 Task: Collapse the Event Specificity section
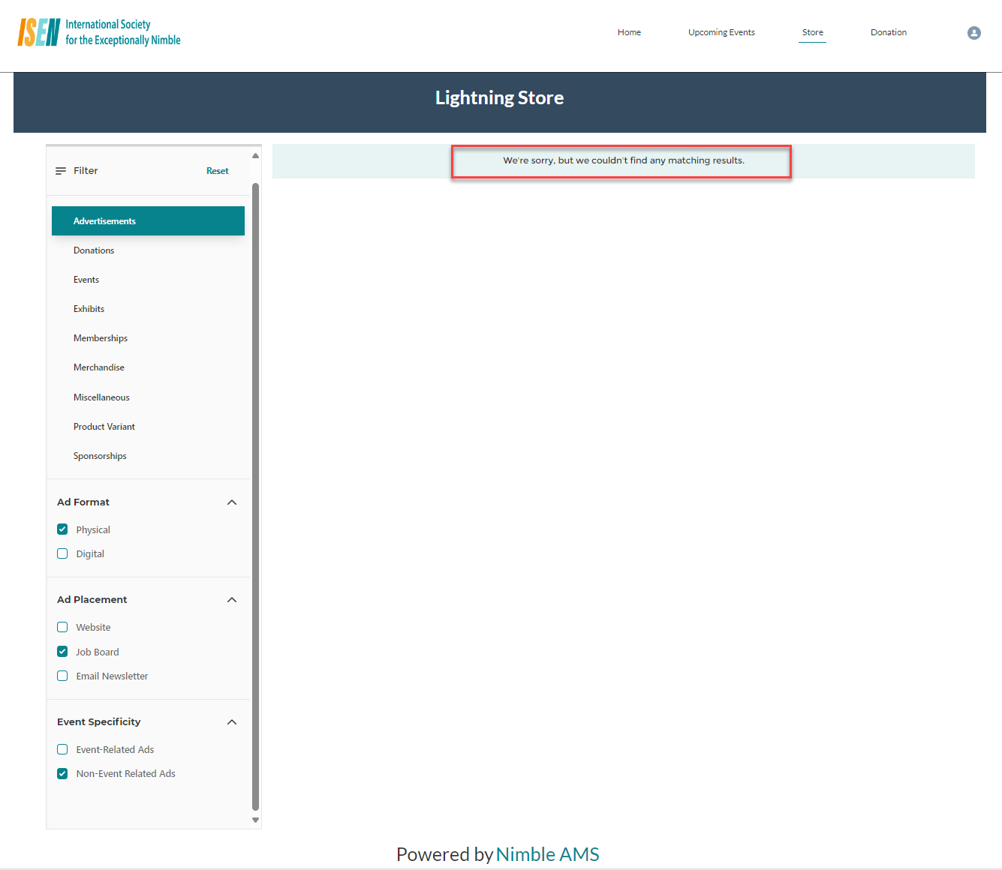[x=232, y=721]
